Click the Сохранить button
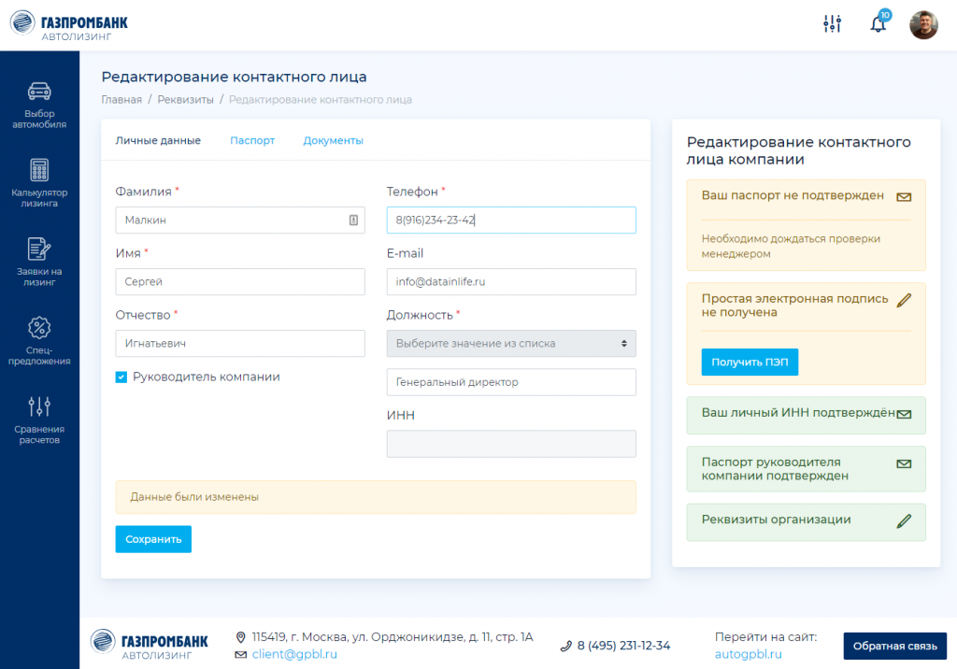Image resolution: width=957 pixels, height=669 pixels. tap(153, 539)
